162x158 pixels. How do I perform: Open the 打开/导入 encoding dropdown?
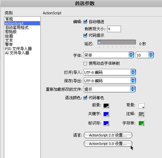110,72
